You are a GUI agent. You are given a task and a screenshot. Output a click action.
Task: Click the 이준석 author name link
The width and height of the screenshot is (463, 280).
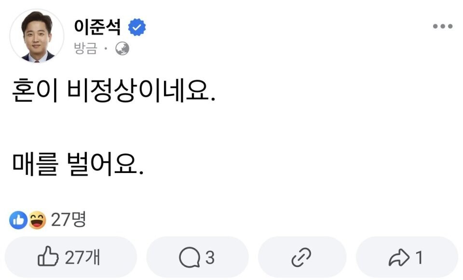(97, 28)
